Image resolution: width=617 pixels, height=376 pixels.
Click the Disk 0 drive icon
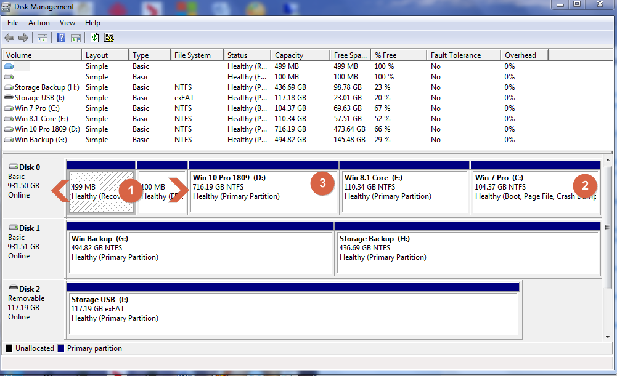tap(13, 167)
